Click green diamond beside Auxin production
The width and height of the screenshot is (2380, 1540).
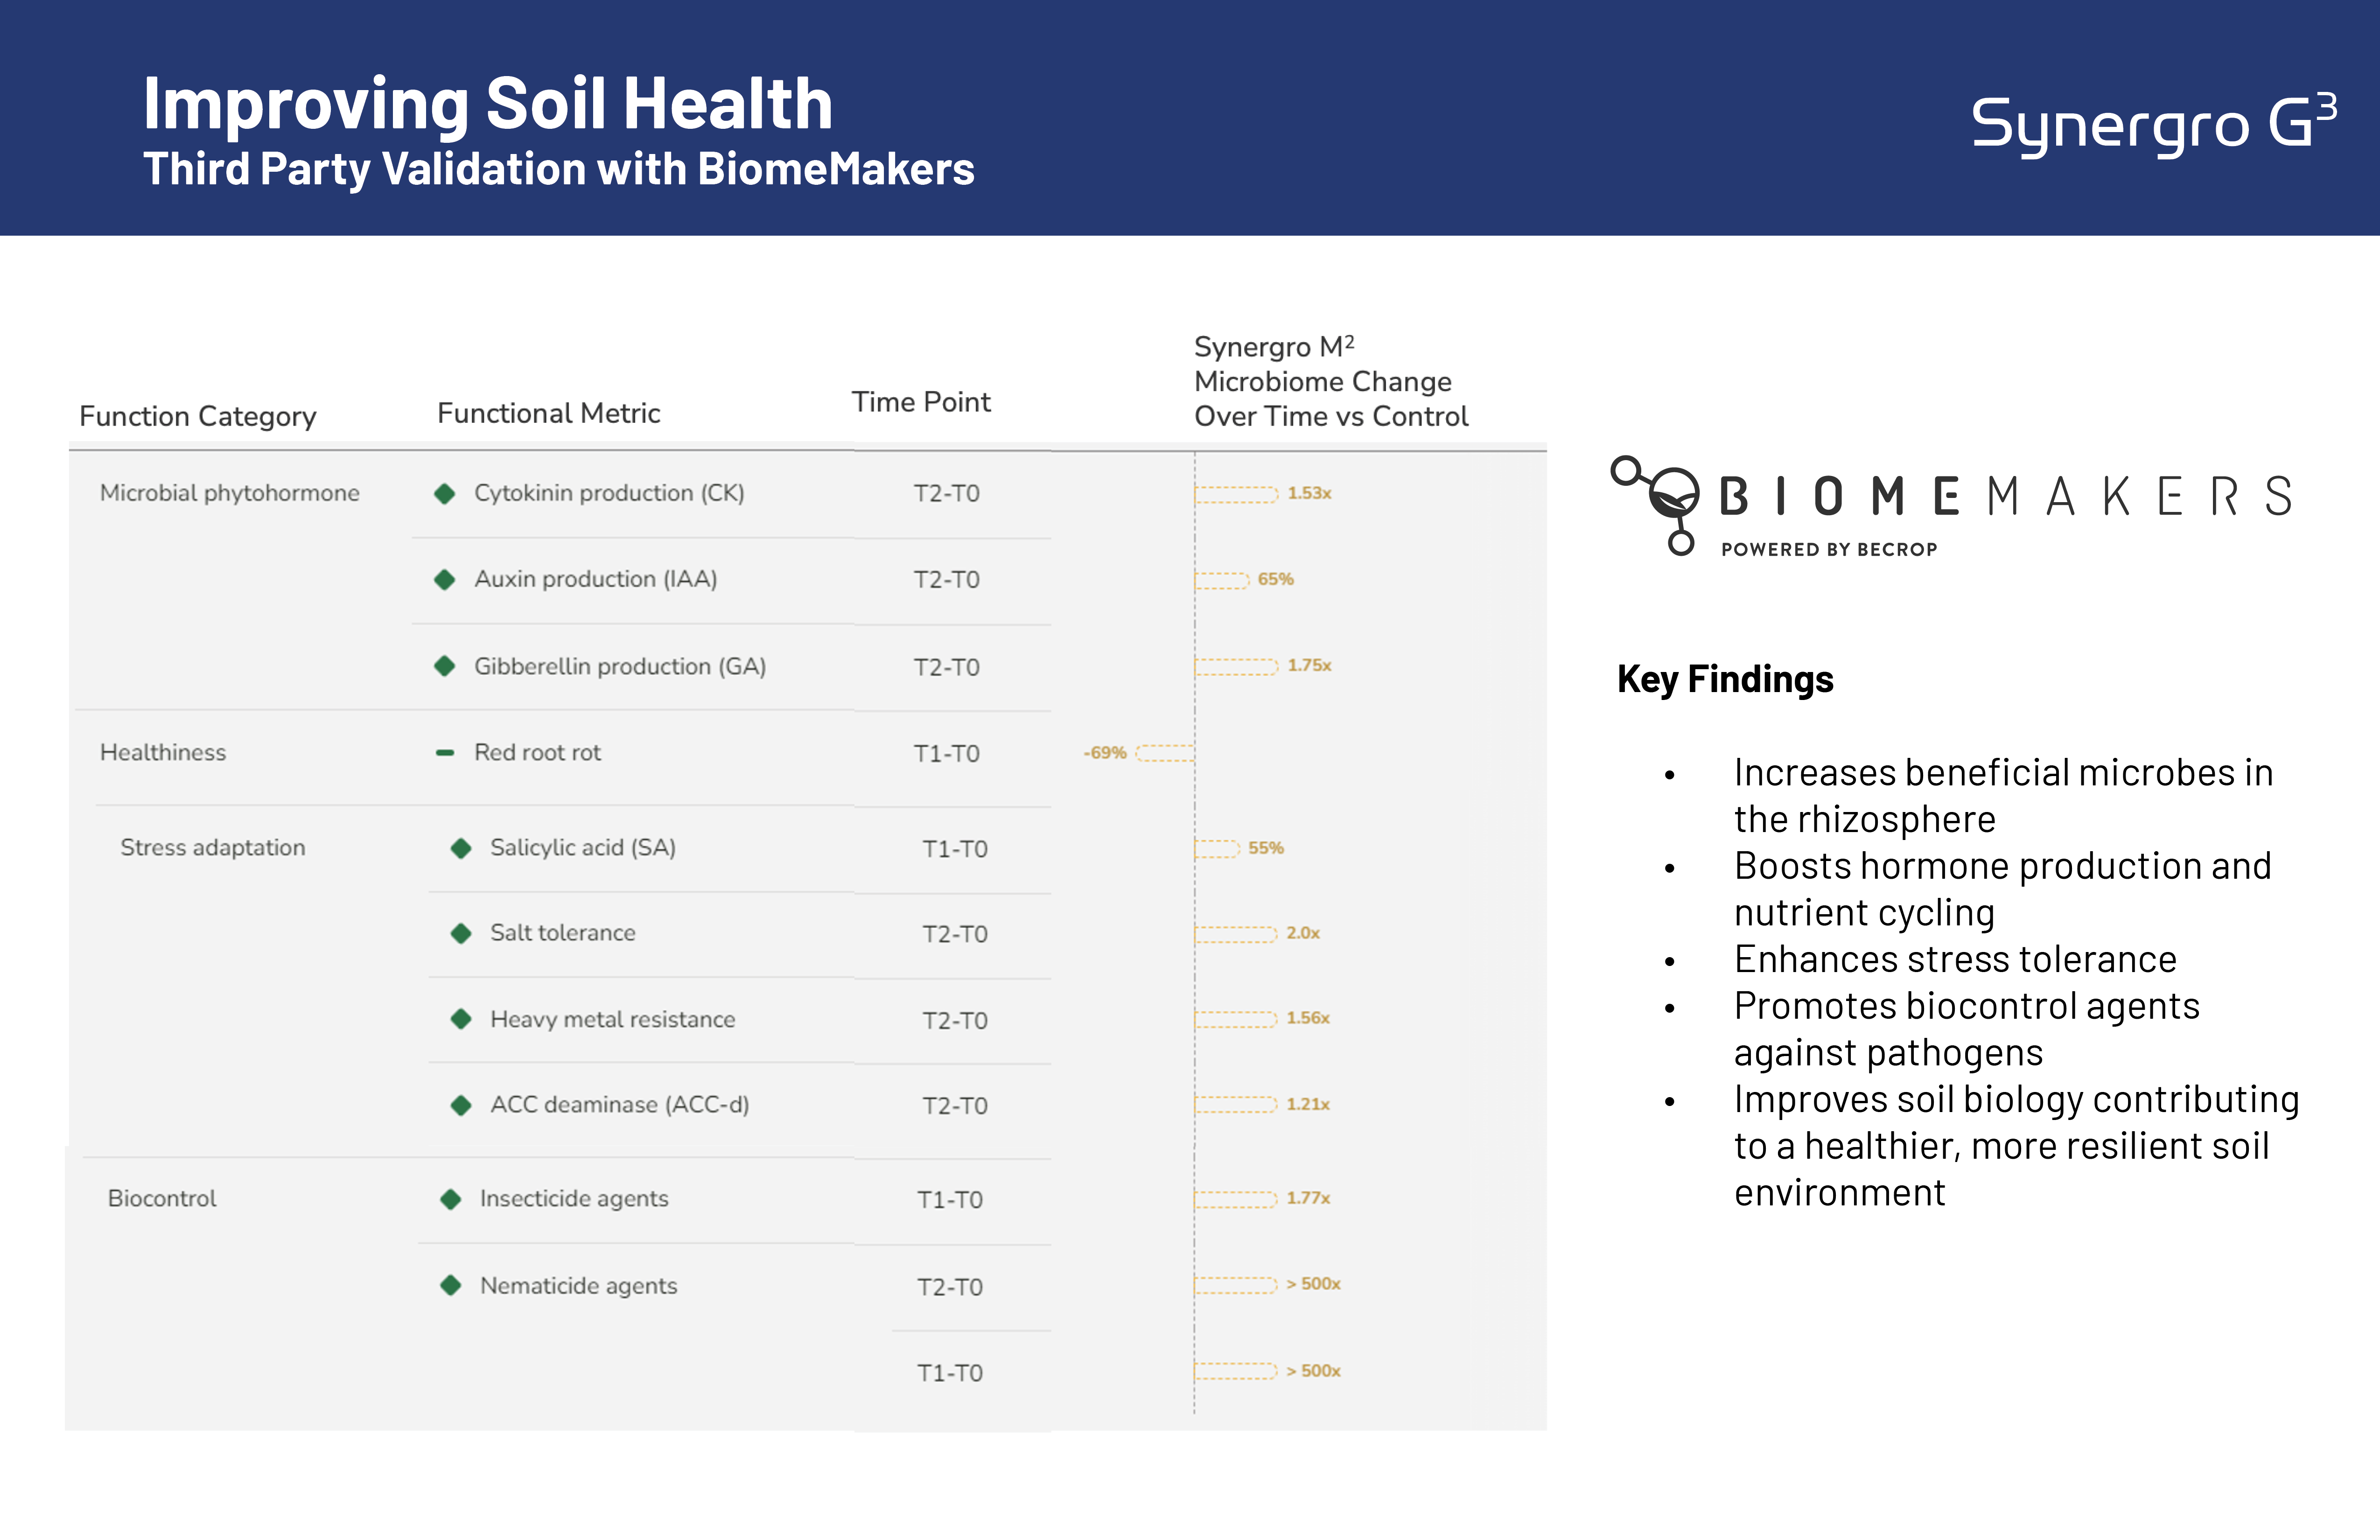(445, 580)
